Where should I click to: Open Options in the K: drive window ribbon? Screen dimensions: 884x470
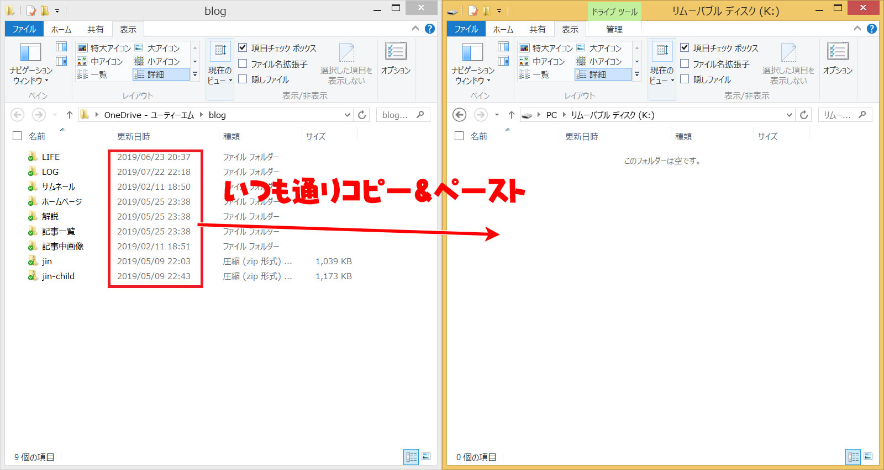click(838, 59)
